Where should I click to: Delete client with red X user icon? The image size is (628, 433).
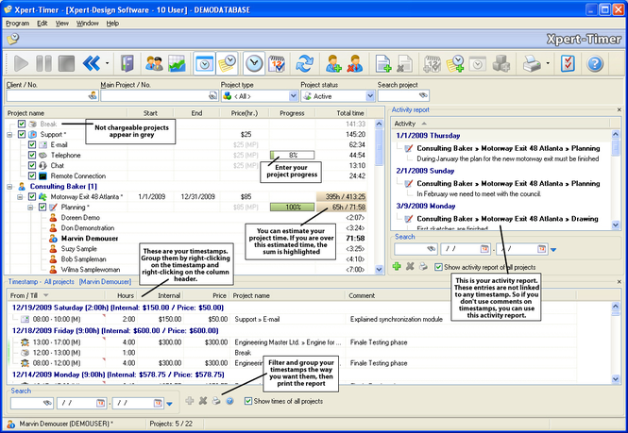click(354, 63)
